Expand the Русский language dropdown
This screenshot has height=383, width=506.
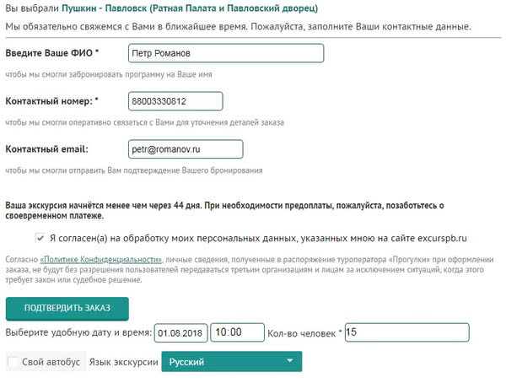pyautogui.click(x=231, y=362)
